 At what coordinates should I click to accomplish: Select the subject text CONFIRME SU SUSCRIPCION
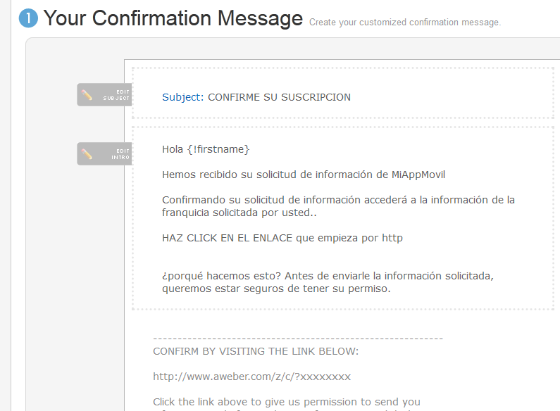point(279,97)
